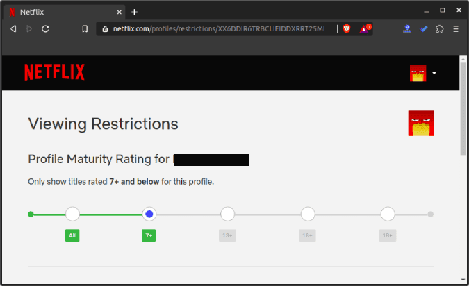Reload the Netflix page

point(45,28)
